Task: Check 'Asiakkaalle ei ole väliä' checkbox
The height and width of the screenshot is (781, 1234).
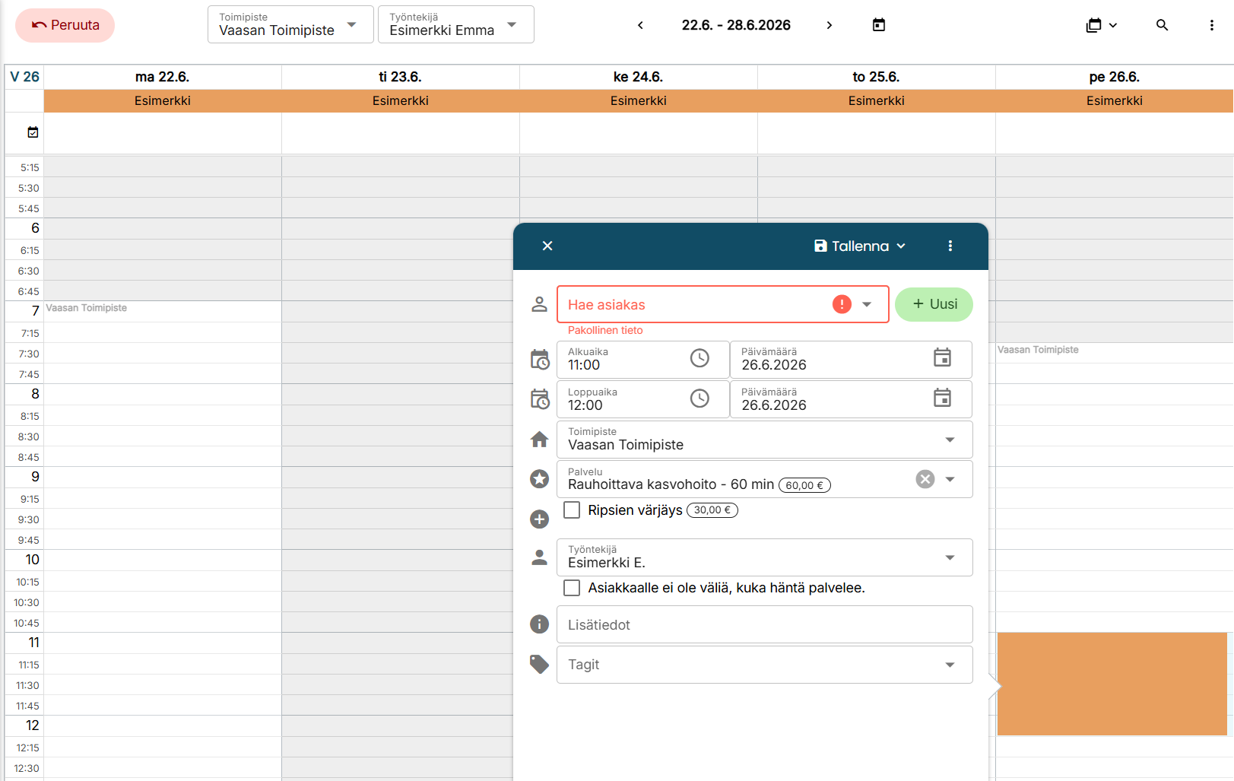Action: tap(572, 588)
